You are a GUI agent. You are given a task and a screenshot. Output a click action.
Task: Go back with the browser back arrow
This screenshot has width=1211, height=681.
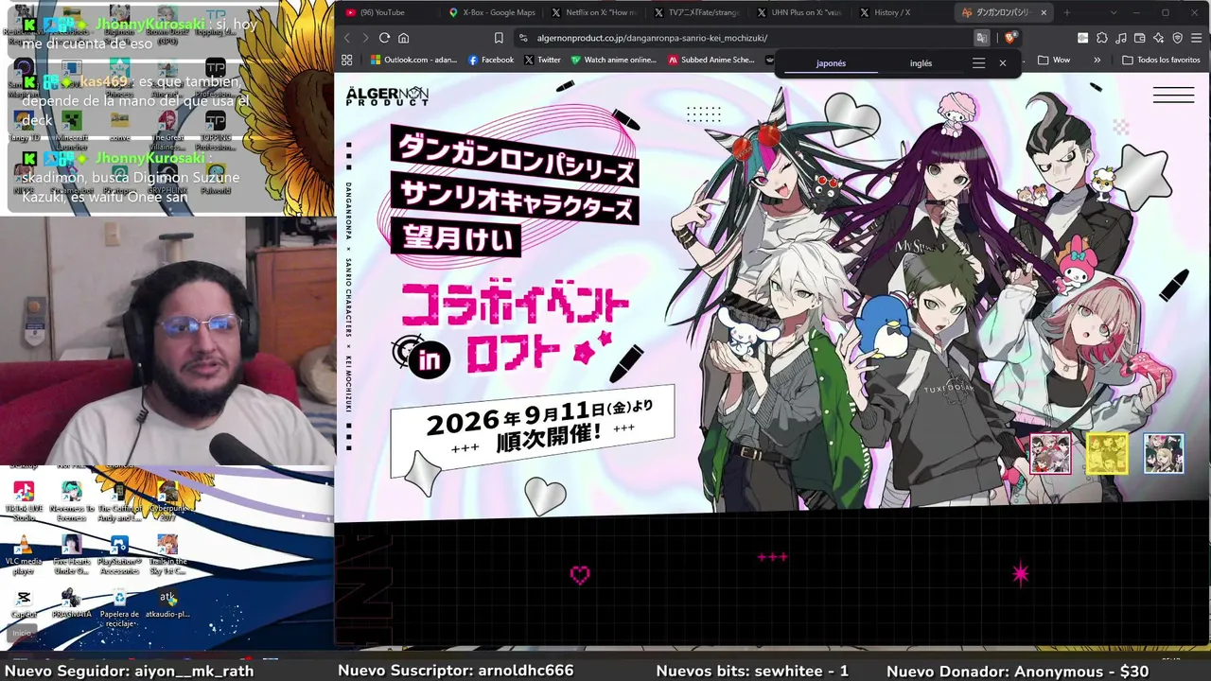click(x=347, y=38)
